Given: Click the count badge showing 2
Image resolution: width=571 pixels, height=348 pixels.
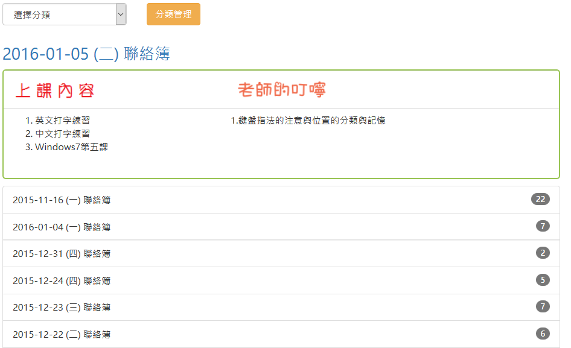Looking at the screenshot, I should [543, 253].
